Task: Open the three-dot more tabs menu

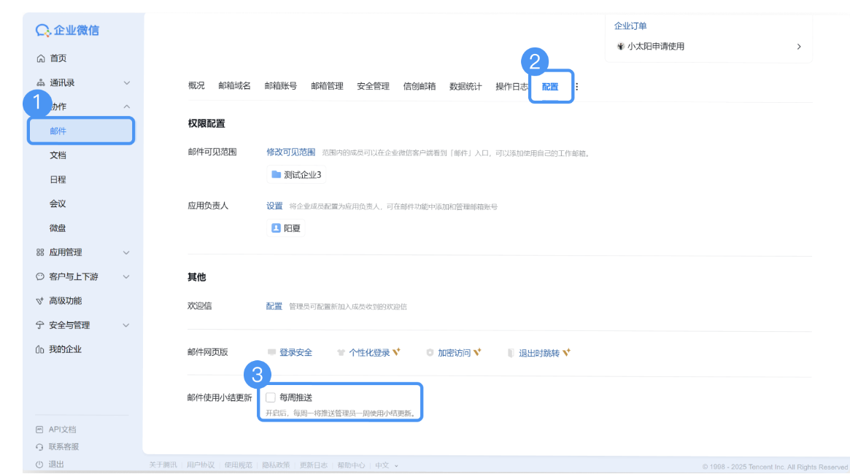Action: point(577,87)
